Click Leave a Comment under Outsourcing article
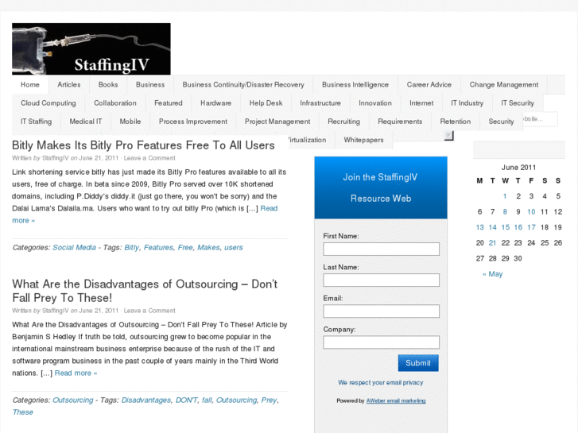The image size is (578, 433). (x=149, y=311)
